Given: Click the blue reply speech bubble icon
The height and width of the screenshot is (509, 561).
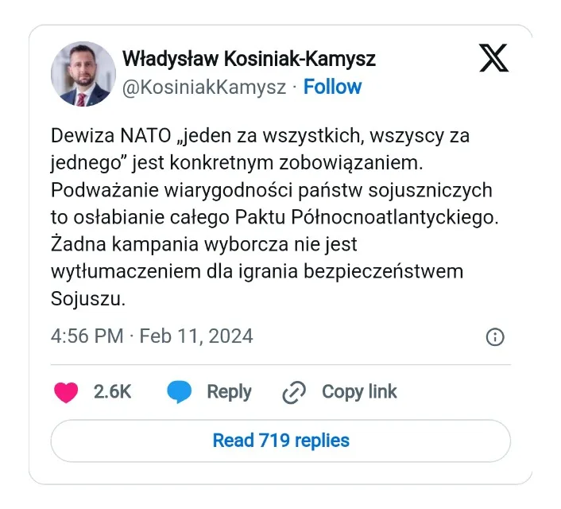Looking at the screenshot, I should point(179,391).
